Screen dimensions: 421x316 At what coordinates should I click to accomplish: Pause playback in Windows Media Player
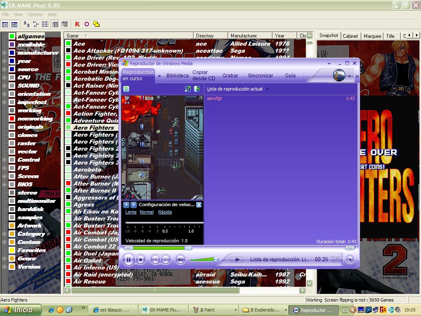(129, 260)
